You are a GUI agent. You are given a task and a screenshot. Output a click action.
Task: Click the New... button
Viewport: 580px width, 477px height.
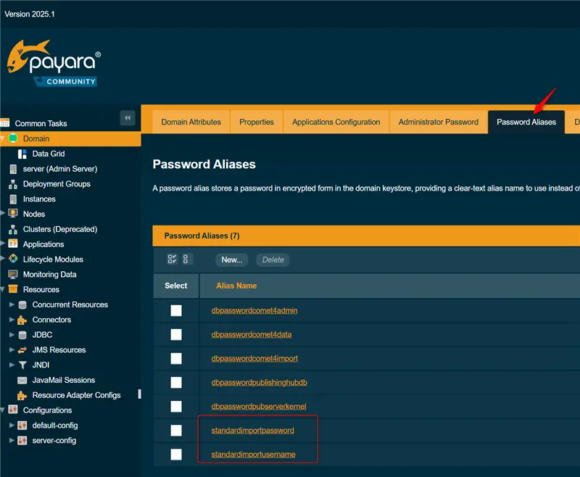coord(232,260)
